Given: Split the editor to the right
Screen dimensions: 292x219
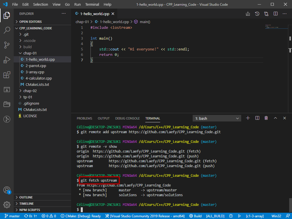Looking at the screenshot, I should click(x=276, y=14).
